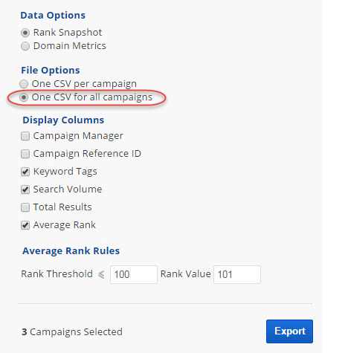Uncheck the Keyword Tags column
348x353 pixels.
[x=25, y=172]
